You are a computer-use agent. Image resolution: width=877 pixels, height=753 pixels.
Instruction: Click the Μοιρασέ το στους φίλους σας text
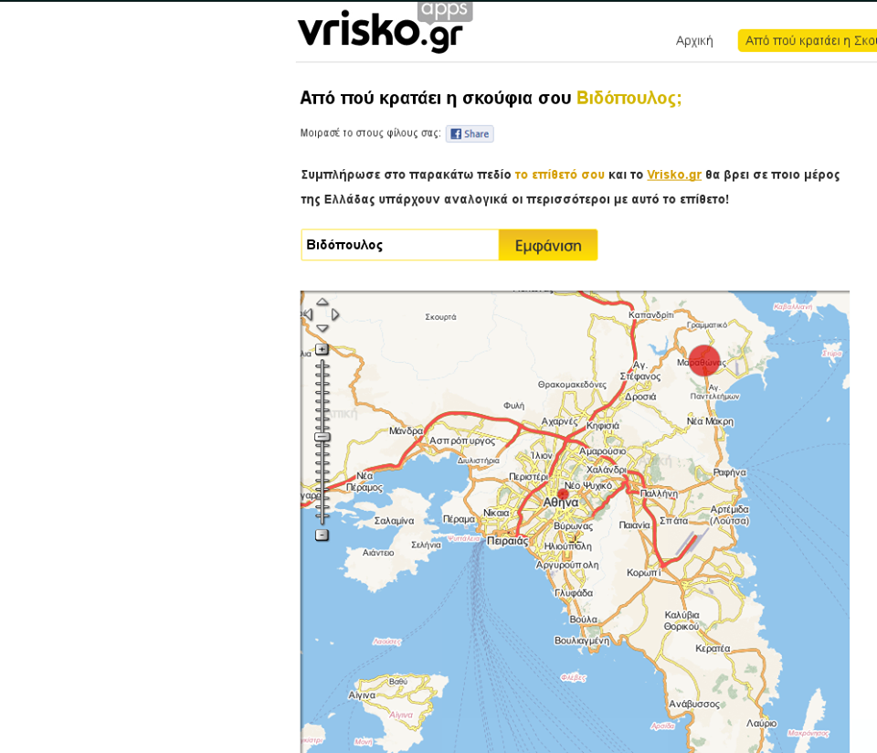click(370, 133)
